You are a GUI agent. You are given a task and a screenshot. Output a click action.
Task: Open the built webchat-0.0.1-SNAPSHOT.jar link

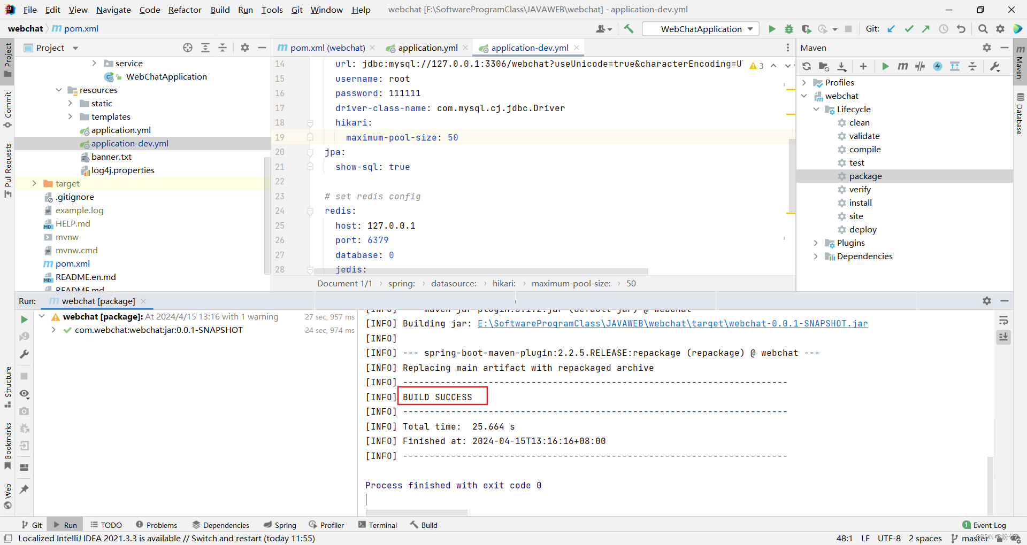(x=672, y=323)
